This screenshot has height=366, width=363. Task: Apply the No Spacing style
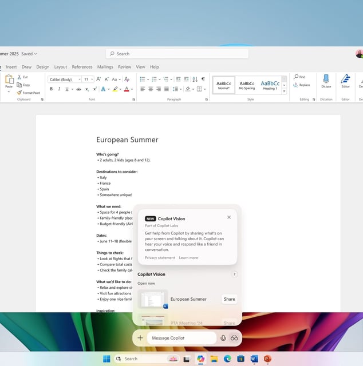247,85
